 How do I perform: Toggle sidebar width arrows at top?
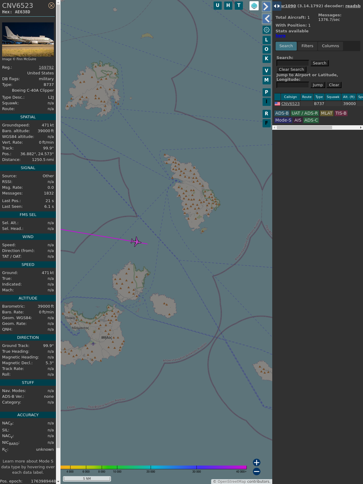point(277,6)
